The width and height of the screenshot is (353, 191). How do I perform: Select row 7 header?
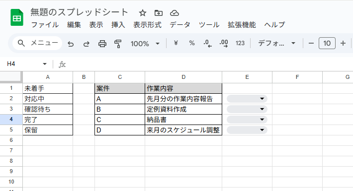[x=11, y=150]
